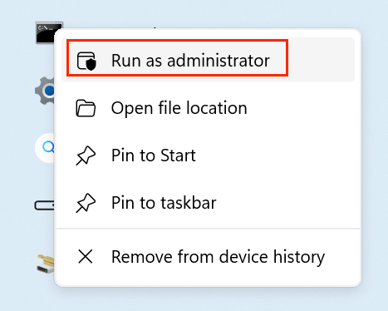Select Remove from device history
The width and height of the screenshot is (388, 311).
coord(208,256)
